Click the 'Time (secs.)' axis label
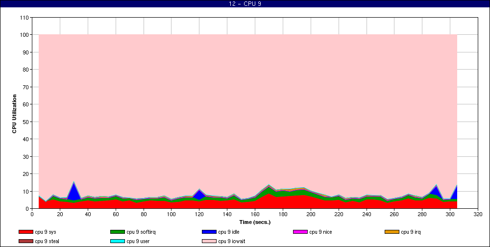 coord(255,222)
